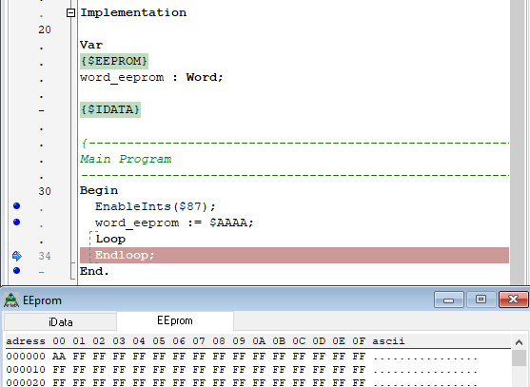
Task: Click the Main Program comment text
Action: click(x=126, y=159)
